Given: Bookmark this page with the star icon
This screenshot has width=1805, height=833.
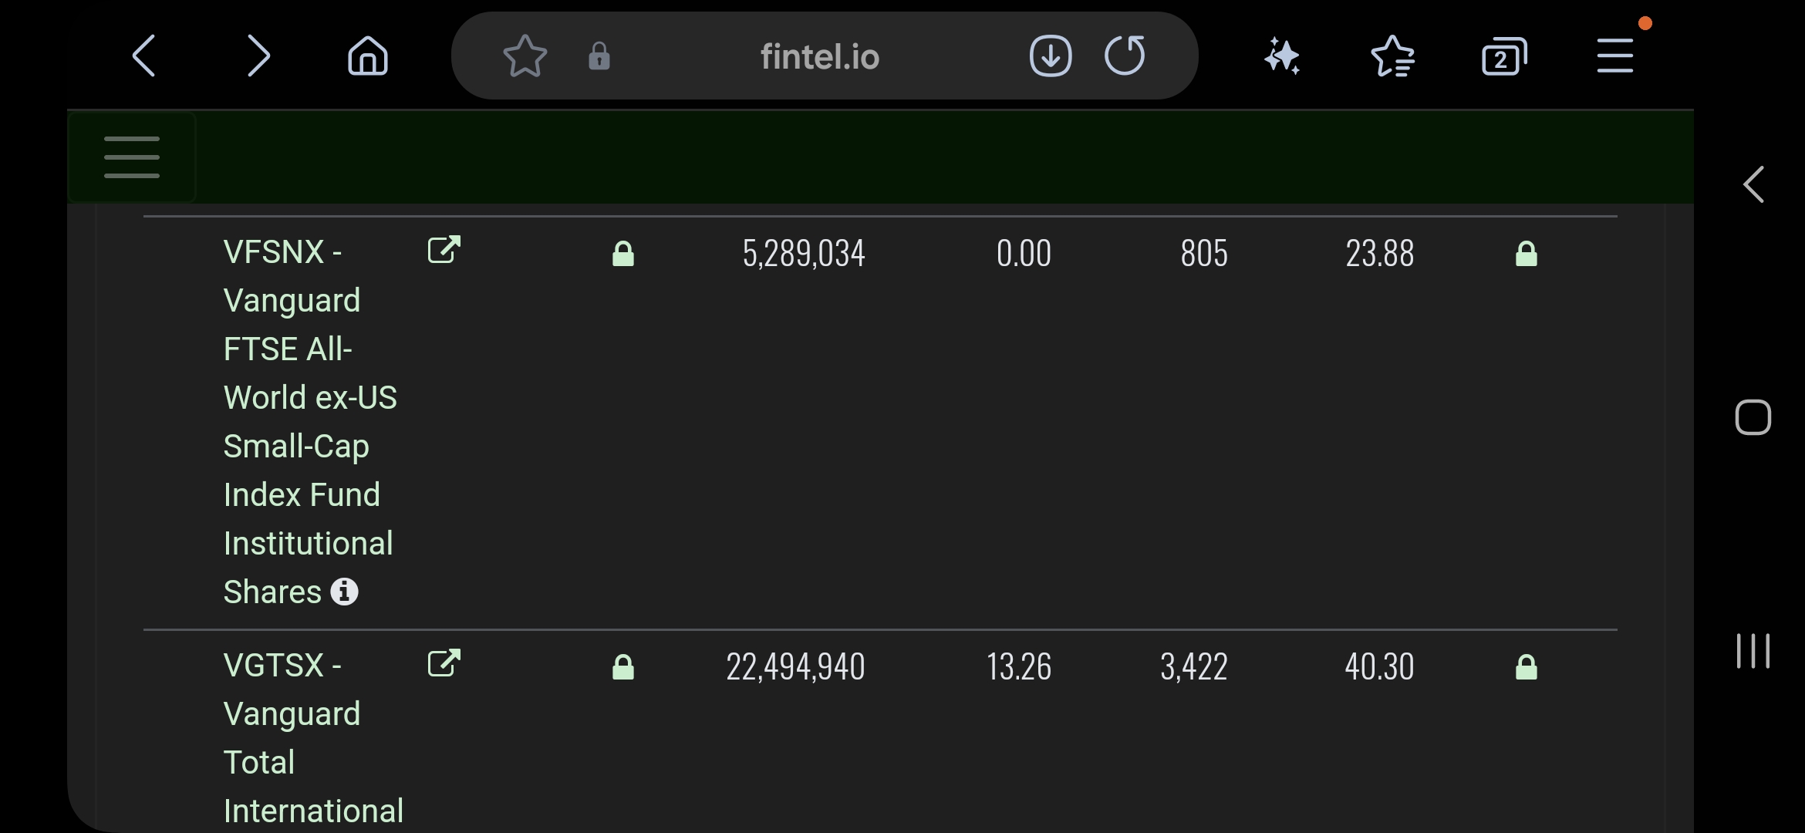Looking at the screenshot, I should [525, 56].
